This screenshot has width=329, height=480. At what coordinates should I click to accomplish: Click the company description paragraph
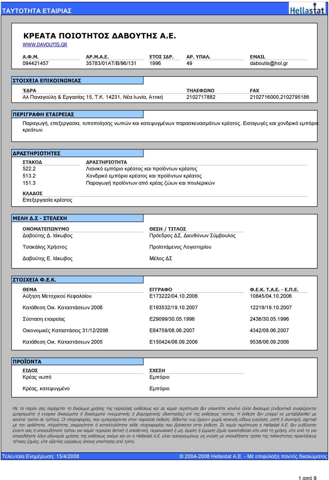point(170,126)
